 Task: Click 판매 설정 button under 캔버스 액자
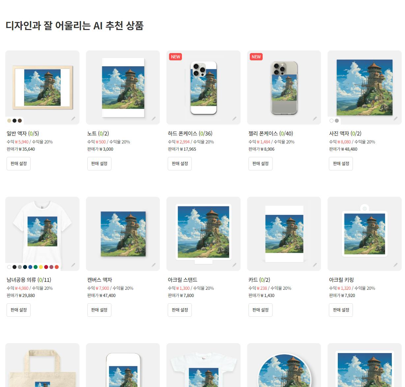[99, 310]
